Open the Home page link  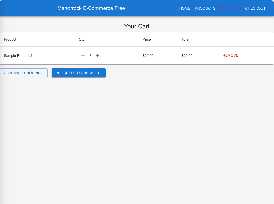[185, 8]
